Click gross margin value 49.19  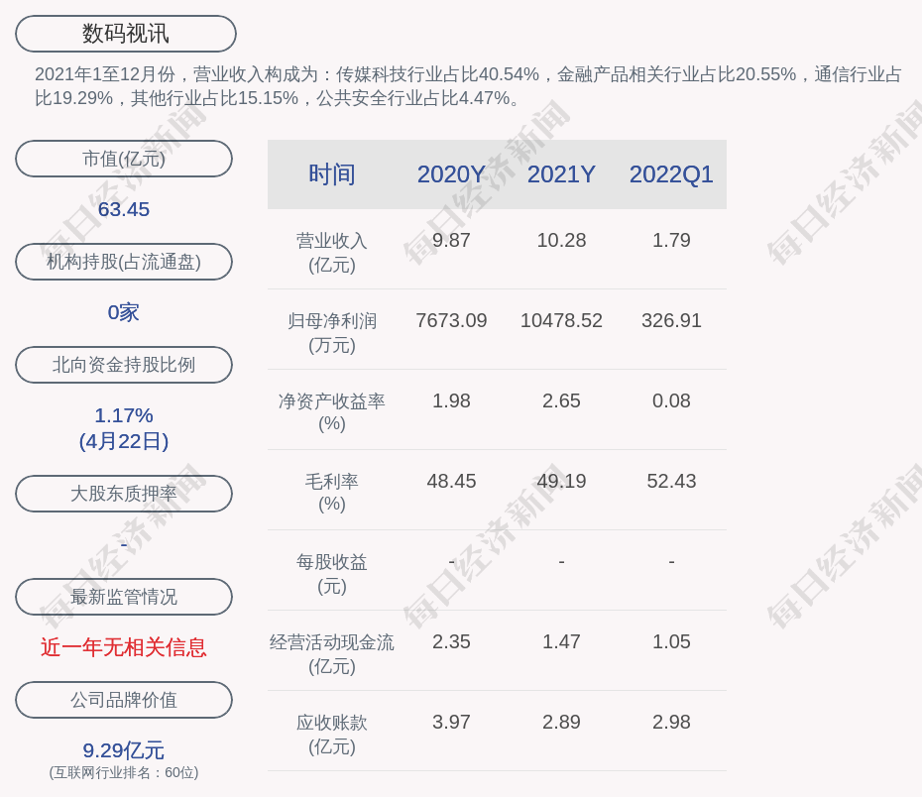point(561,482)
